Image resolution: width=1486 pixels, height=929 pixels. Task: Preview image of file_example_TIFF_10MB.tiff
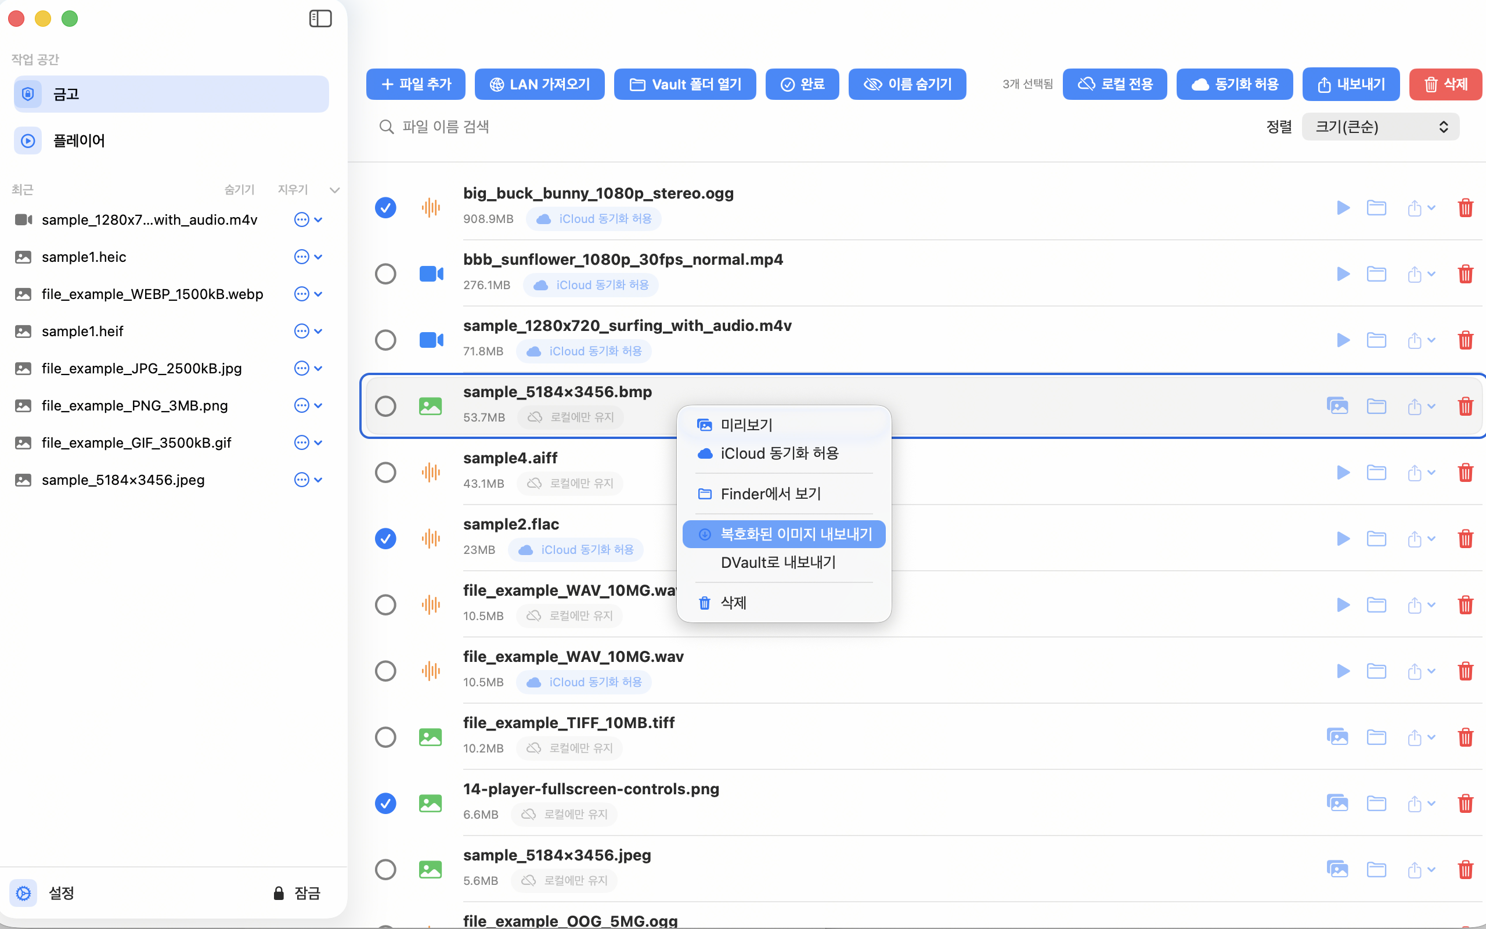[x=1338, y=737]
